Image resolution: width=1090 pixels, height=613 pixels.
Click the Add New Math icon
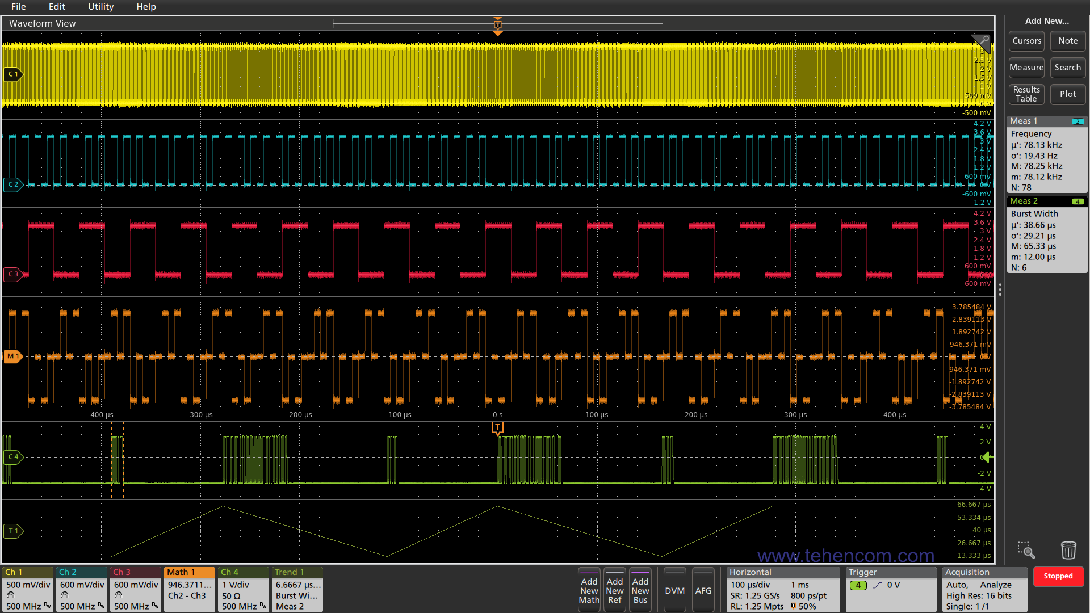pyautogui.click(x=589, y=590)
